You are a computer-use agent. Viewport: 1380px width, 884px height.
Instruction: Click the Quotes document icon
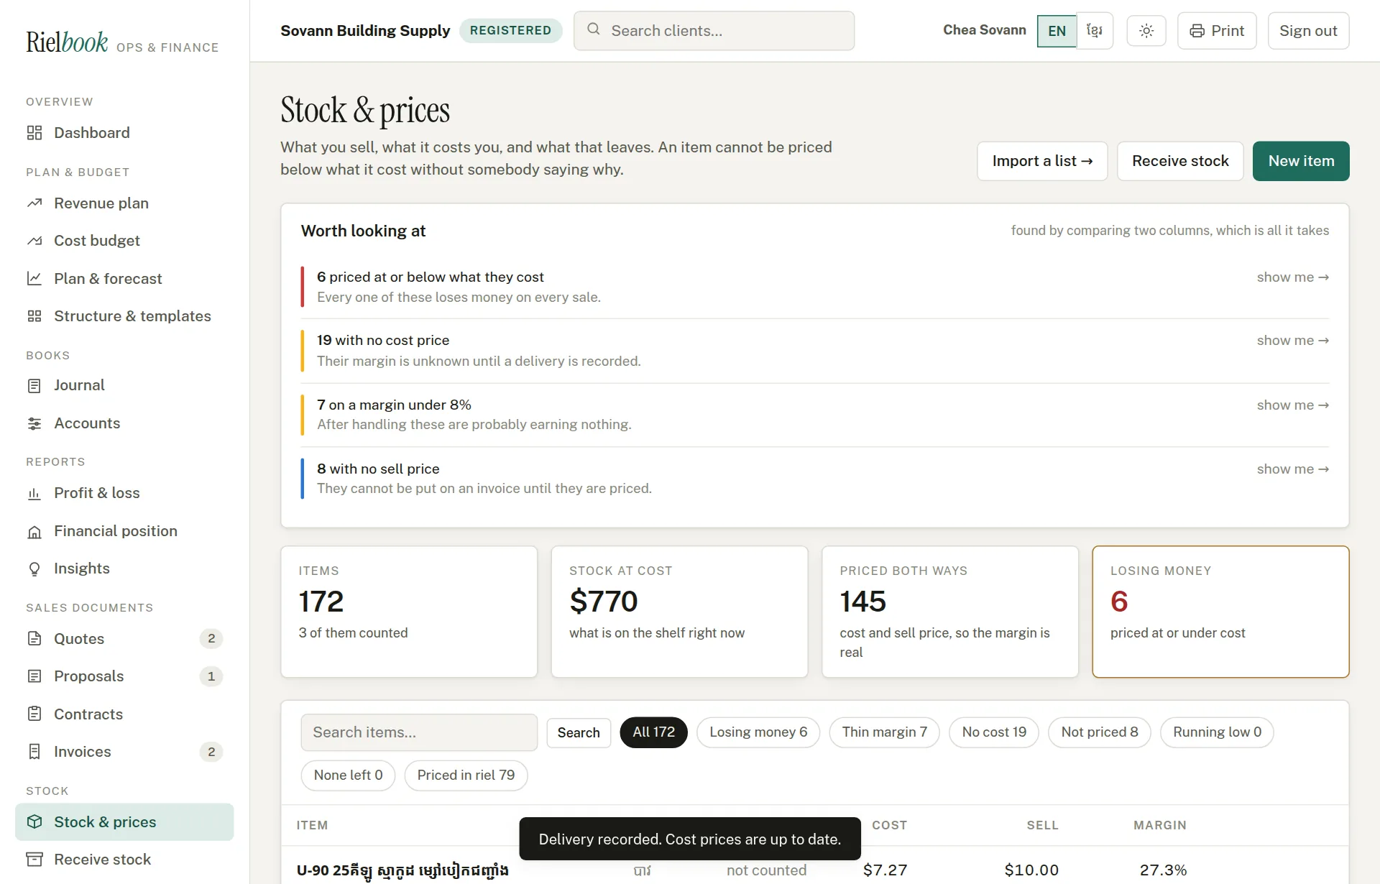click(x=34, y=639)
